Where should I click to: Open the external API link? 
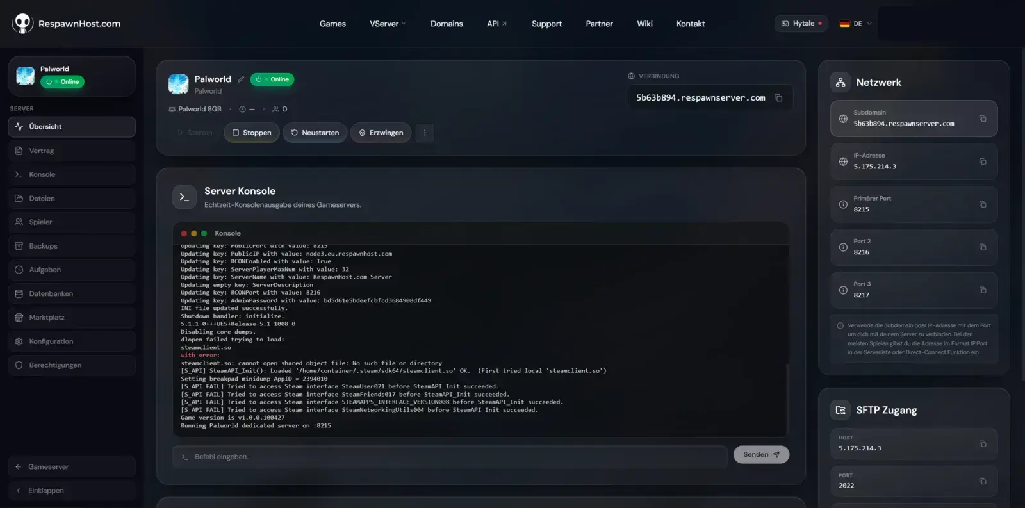click(x=496, y=24)
